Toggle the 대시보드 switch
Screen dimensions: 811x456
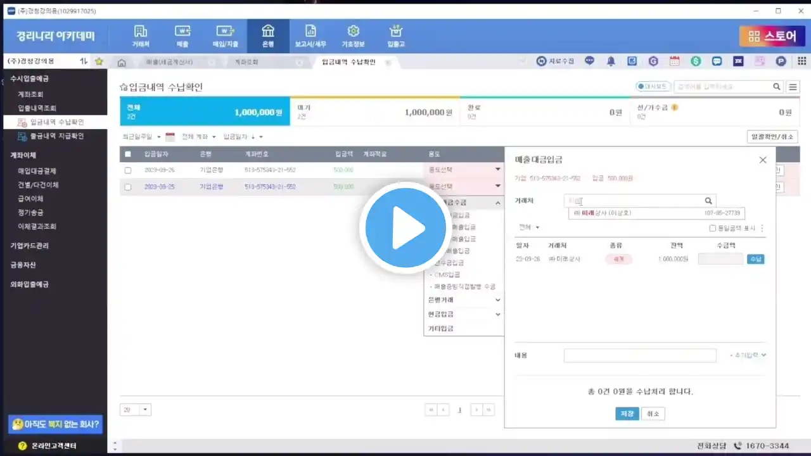click(x=652, y=87)
